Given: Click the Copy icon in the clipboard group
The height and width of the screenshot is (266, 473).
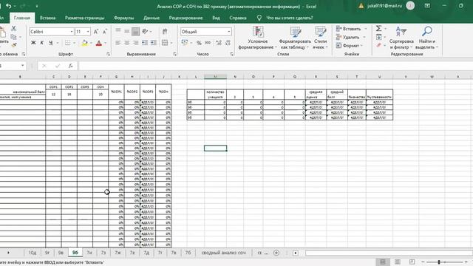Looking at the screenshot, I should [x=13, y=37].
